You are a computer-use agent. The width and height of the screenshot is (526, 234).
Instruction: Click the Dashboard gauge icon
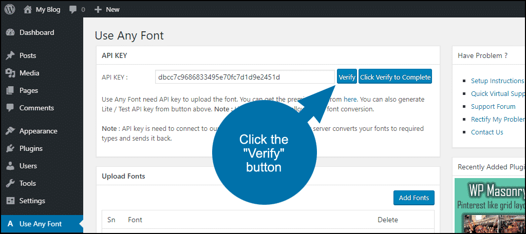[x=10, y=32]
